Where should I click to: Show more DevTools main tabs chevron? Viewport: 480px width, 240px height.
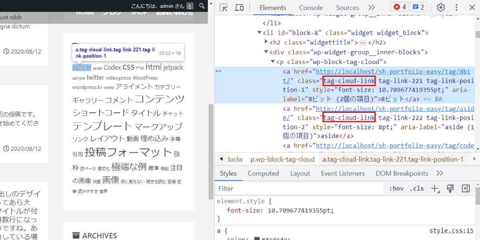372,7
